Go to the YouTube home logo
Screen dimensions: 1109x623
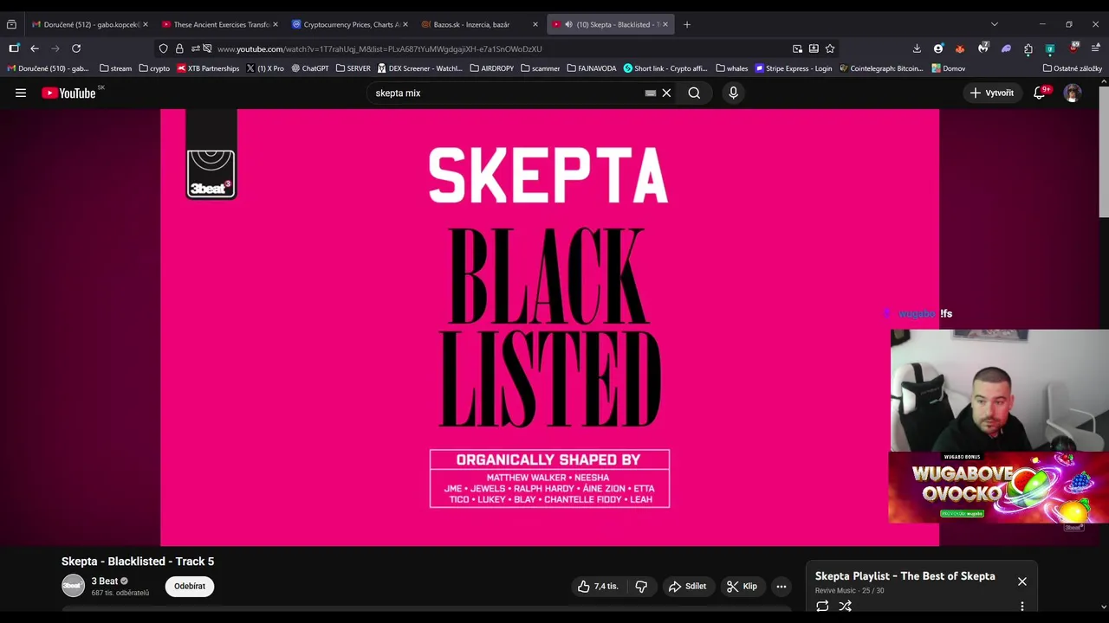pyautogui.click(x=68, y=93)
